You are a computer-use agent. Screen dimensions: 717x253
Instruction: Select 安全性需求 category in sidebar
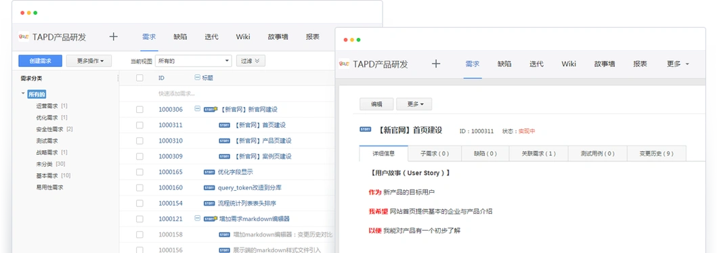tap(49, 129)
